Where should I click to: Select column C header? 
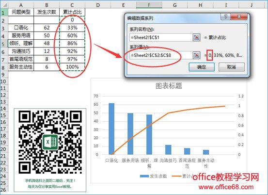72,5
